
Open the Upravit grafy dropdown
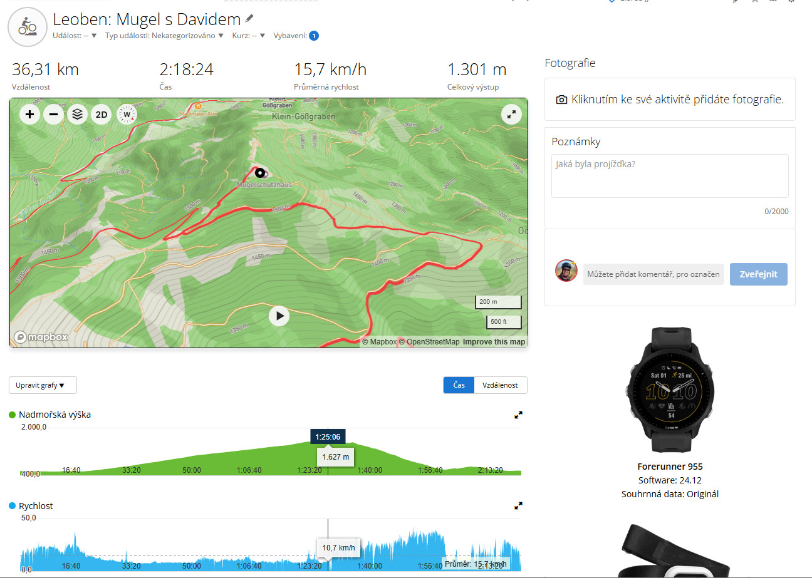pos(43,385)
